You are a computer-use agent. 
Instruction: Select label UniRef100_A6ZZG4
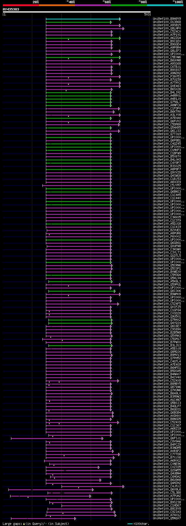click(167, 38)
